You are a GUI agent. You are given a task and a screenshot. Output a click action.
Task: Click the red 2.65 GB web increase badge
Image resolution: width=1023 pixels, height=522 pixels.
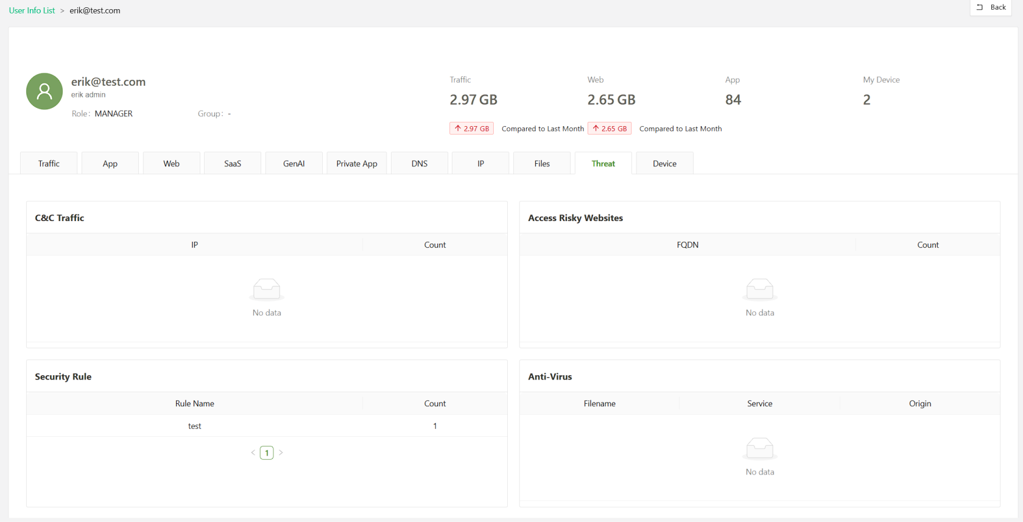click(x=610, y=129)
